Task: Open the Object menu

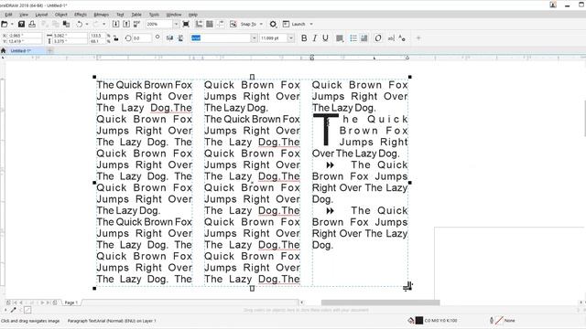Action: pos(61,15)
